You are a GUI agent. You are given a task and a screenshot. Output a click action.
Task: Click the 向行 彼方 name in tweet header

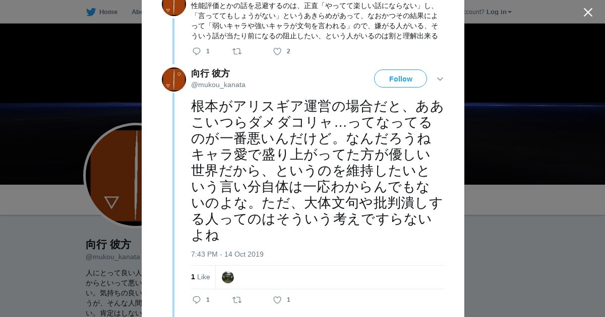pyautogui.click(x=210, y=73)
